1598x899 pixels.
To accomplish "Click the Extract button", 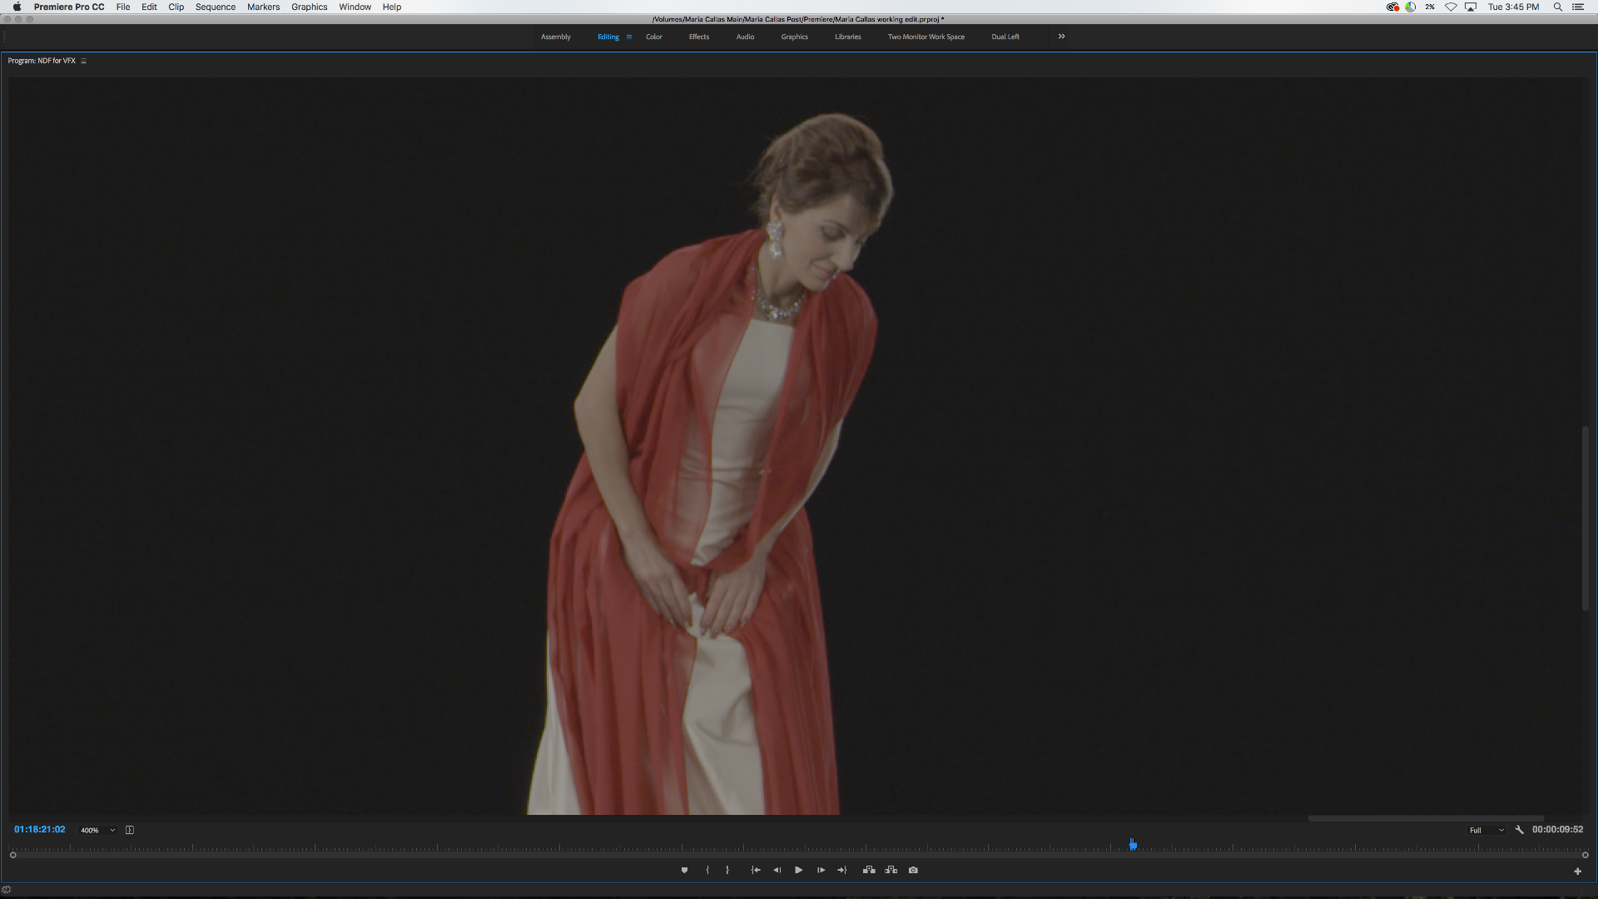I will [x=891, y=870].
